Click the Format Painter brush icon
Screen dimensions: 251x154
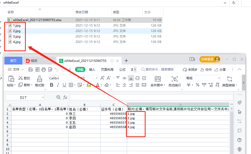click(x=39, y=79)
